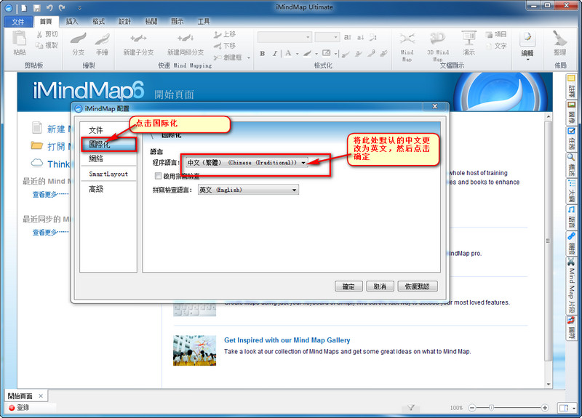The width and height of the screenshot is (582, 418).
Task: Click the 分支 branch tool icon
Action: 78,40
